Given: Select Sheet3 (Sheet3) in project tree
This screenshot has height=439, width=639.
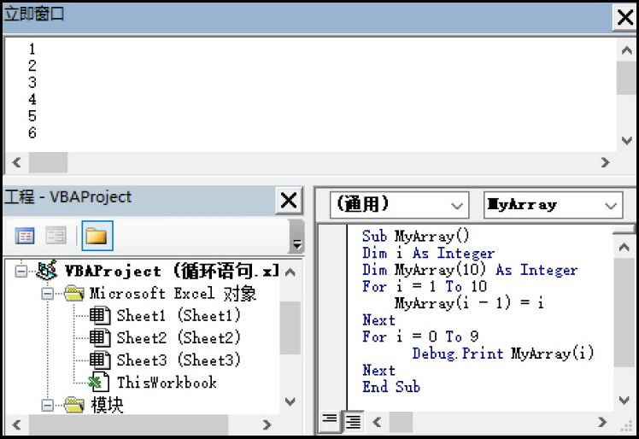Looking at the screenshot, I should (178, 360).
